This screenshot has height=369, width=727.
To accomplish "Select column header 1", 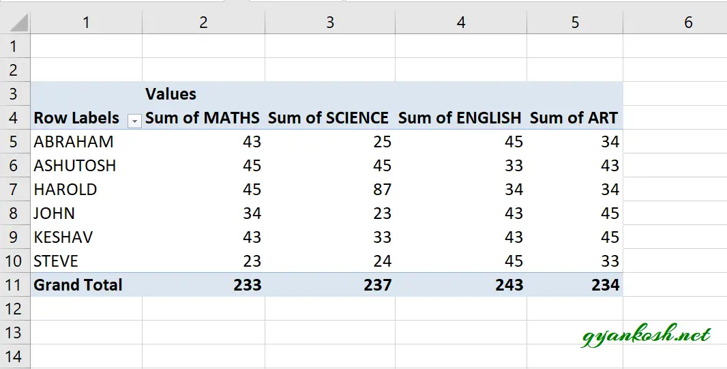I will tap(86, 22).
